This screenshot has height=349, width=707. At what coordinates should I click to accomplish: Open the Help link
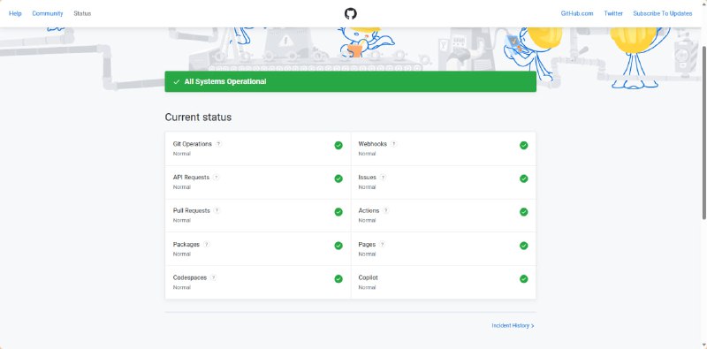(x=15, y=13)
